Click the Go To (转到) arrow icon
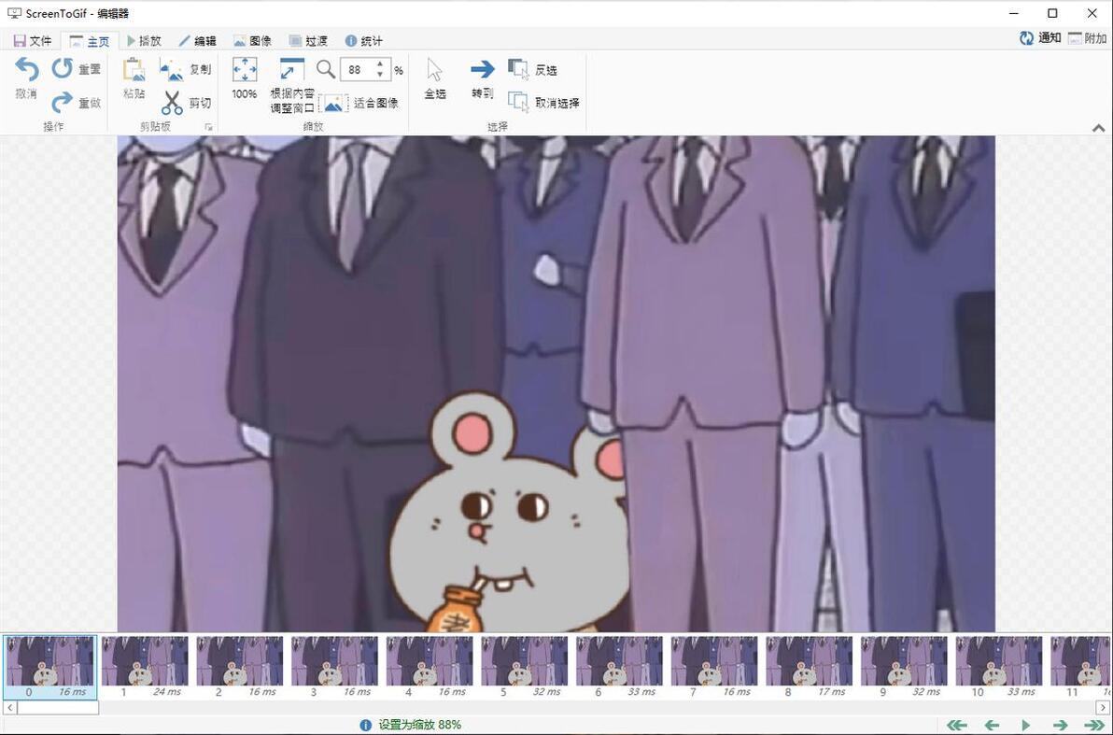 [x=483, y=69]
